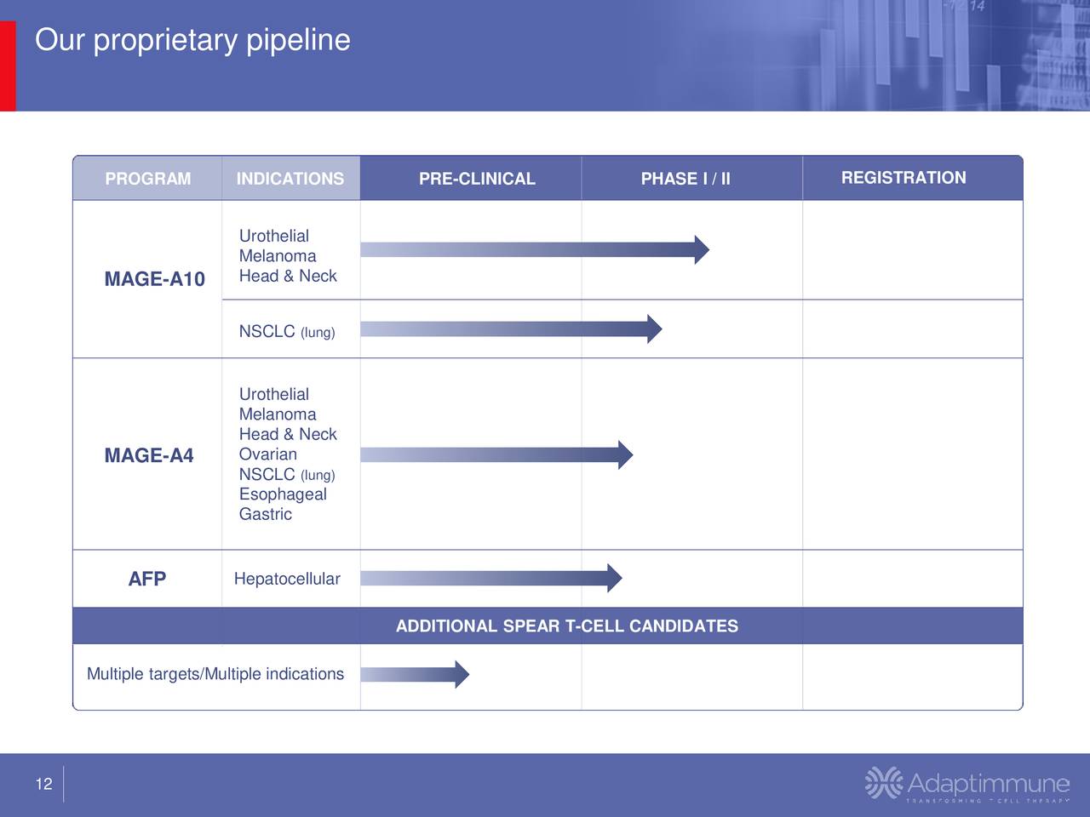This screenshot has width=1090, height=817.
Task: Click "NSCLC (lung)" in the MAGE-A4 row
Action: click(x=287, y=474)
